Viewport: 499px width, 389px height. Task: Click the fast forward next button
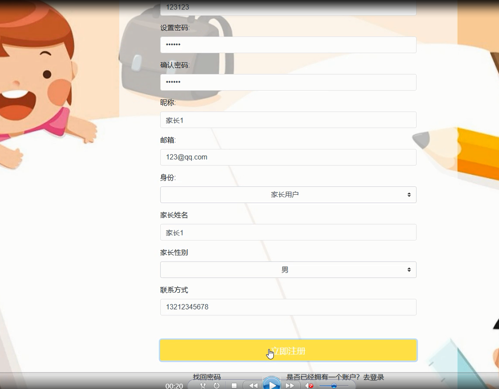pos(290,385)
